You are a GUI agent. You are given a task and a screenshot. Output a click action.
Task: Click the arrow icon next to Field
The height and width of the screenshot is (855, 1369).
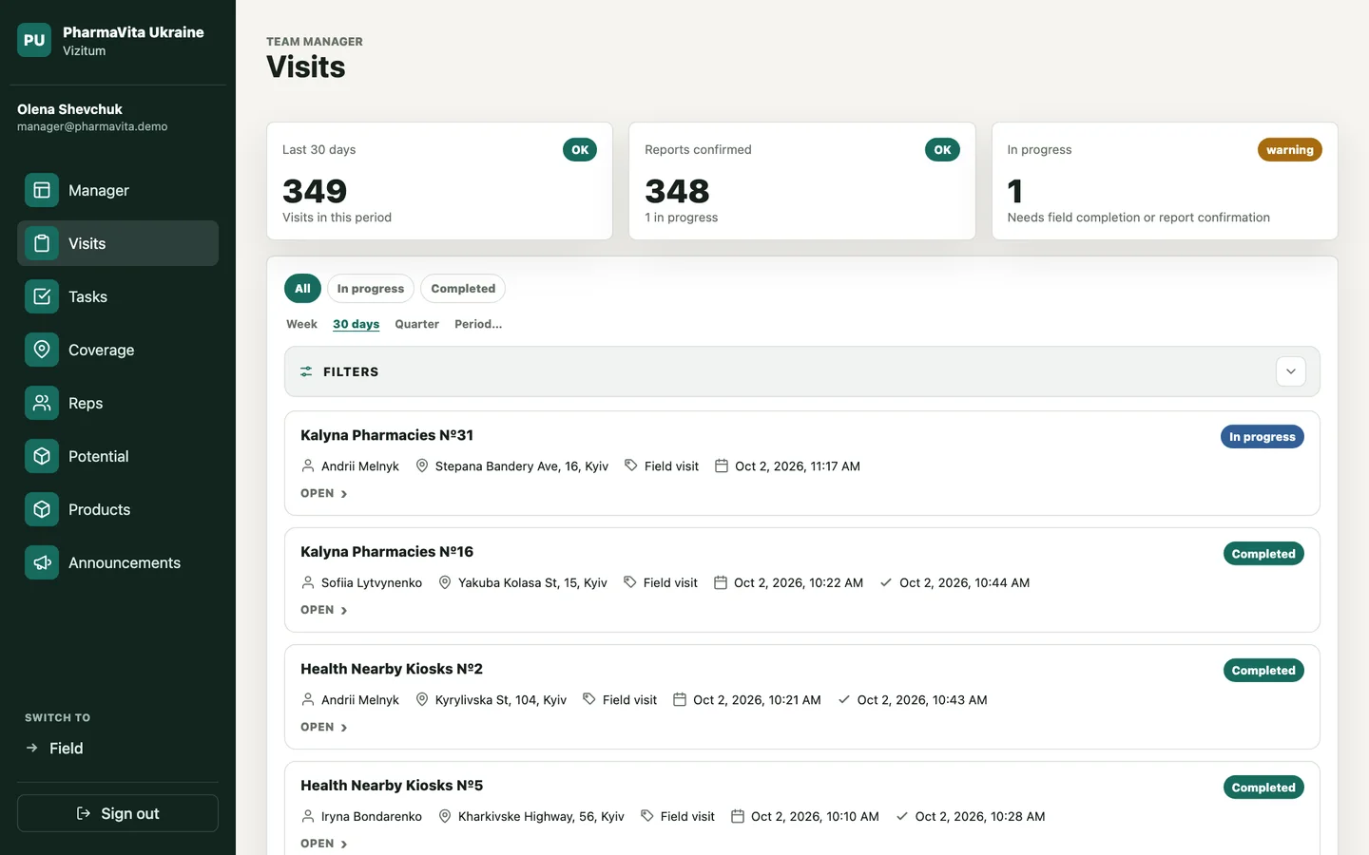pos(31,748)
